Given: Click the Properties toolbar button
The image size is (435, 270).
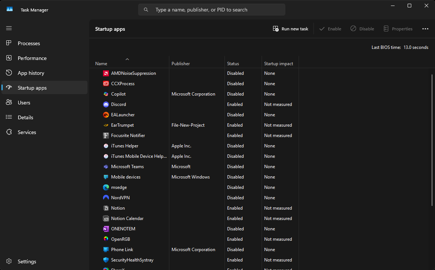Looking at the screenshot, I should pos(398,29).
